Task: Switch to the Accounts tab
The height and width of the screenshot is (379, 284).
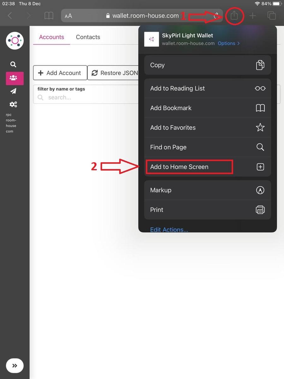Action: pos(51,37)
